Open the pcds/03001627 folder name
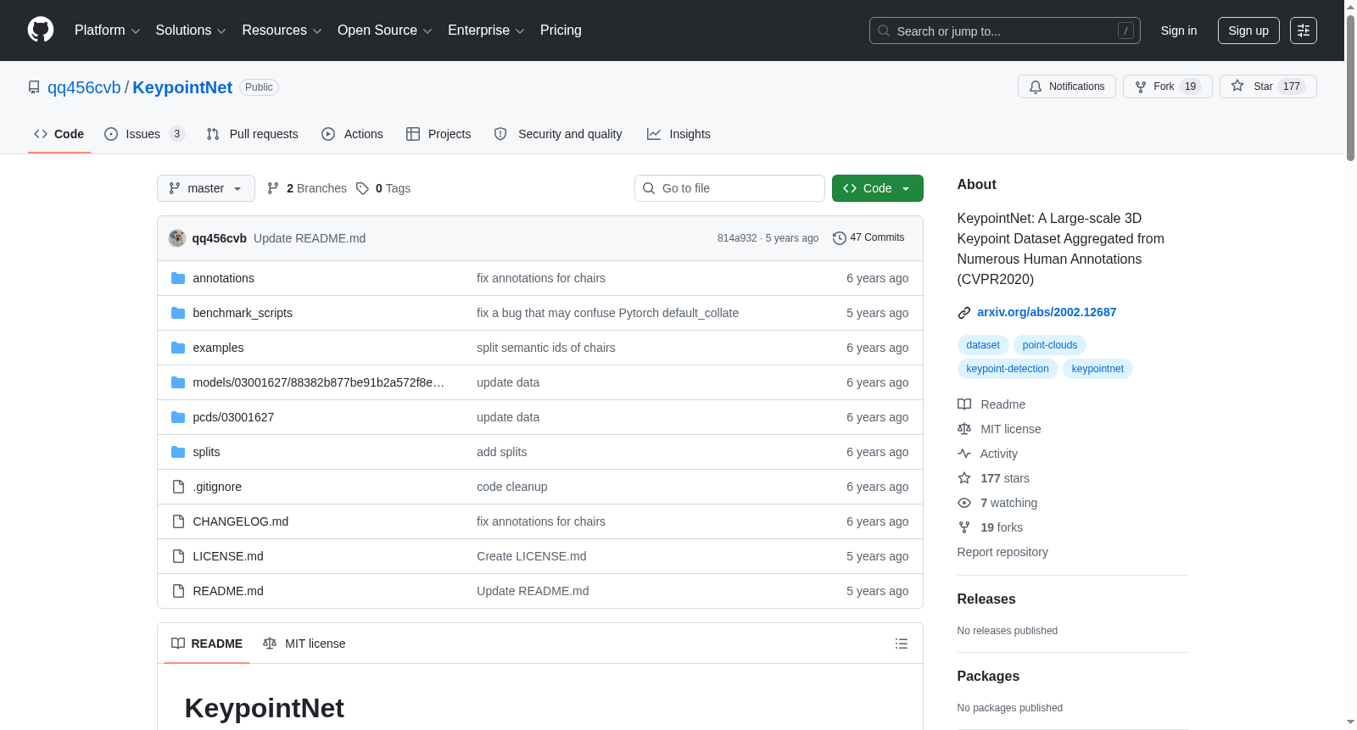The height and width of the screenshot is (730, 1357). tap(233, 417)
